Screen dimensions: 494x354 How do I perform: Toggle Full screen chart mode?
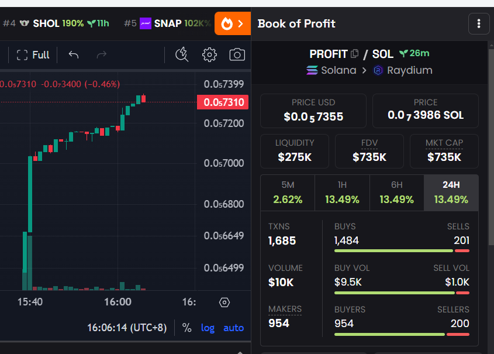(x=33, y=55)
